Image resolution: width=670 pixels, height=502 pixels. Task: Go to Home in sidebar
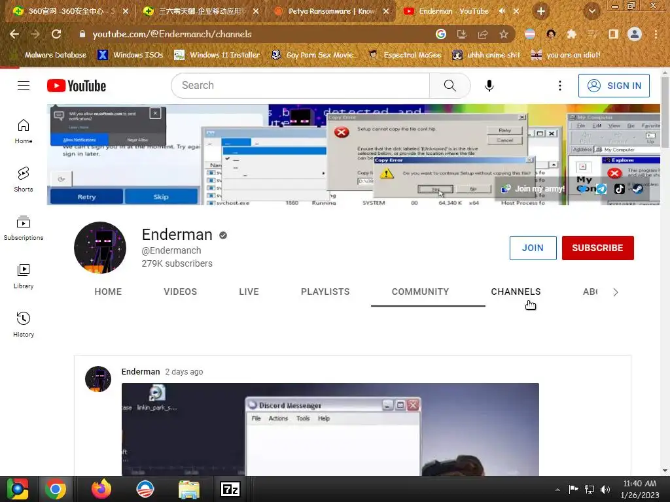[x=24, y=131]
